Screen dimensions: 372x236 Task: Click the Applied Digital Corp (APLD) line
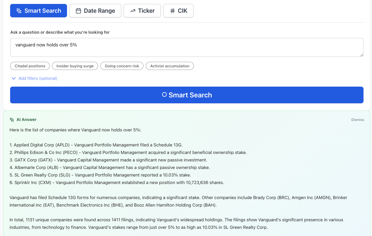click(x=96, y=145)
